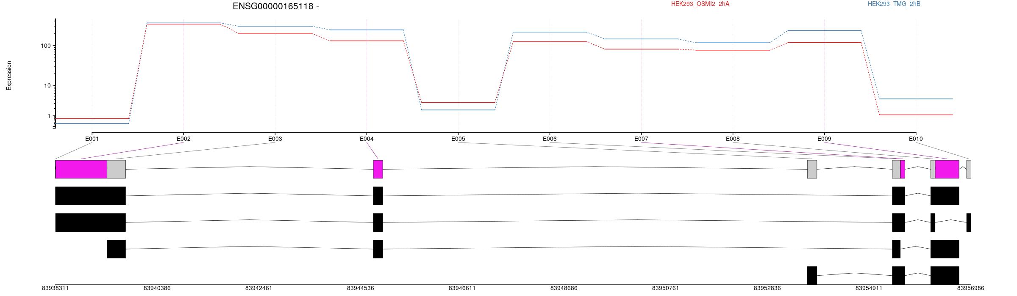
Task: Click blue expression line segment above E003
Action: click(275, 26)
